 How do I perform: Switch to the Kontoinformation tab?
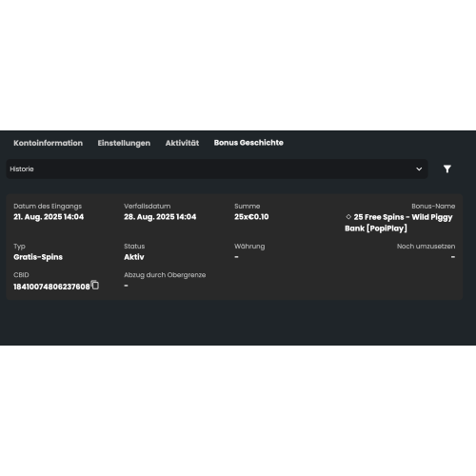[x=48, y=143]
